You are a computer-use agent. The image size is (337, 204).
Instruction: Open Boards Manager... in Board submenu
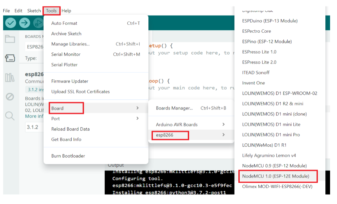tap(191, 108)
